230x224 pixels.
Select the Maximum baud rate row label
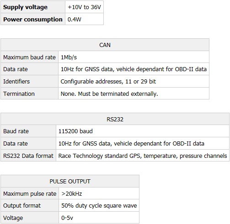29,57
